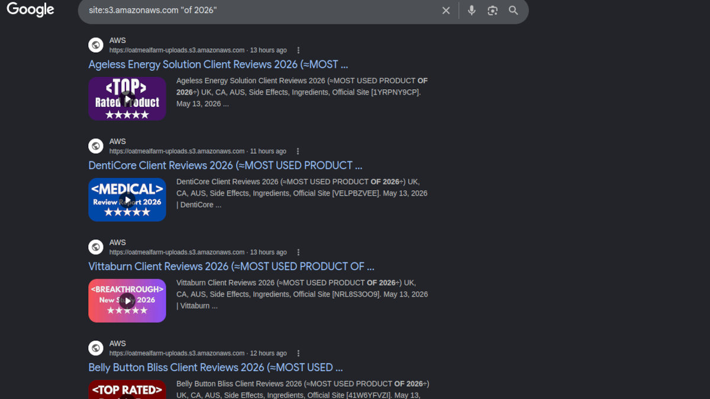Screen dimensions: 710x399
Task: Click the globe favicon of the Belly Button Bliss result
Action: (96, 348)
